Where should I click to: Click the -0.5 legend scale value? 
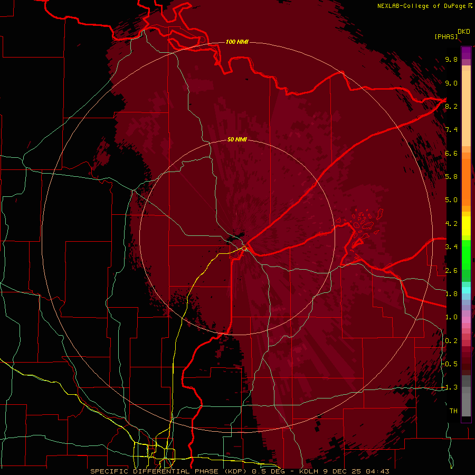point(450,364)
